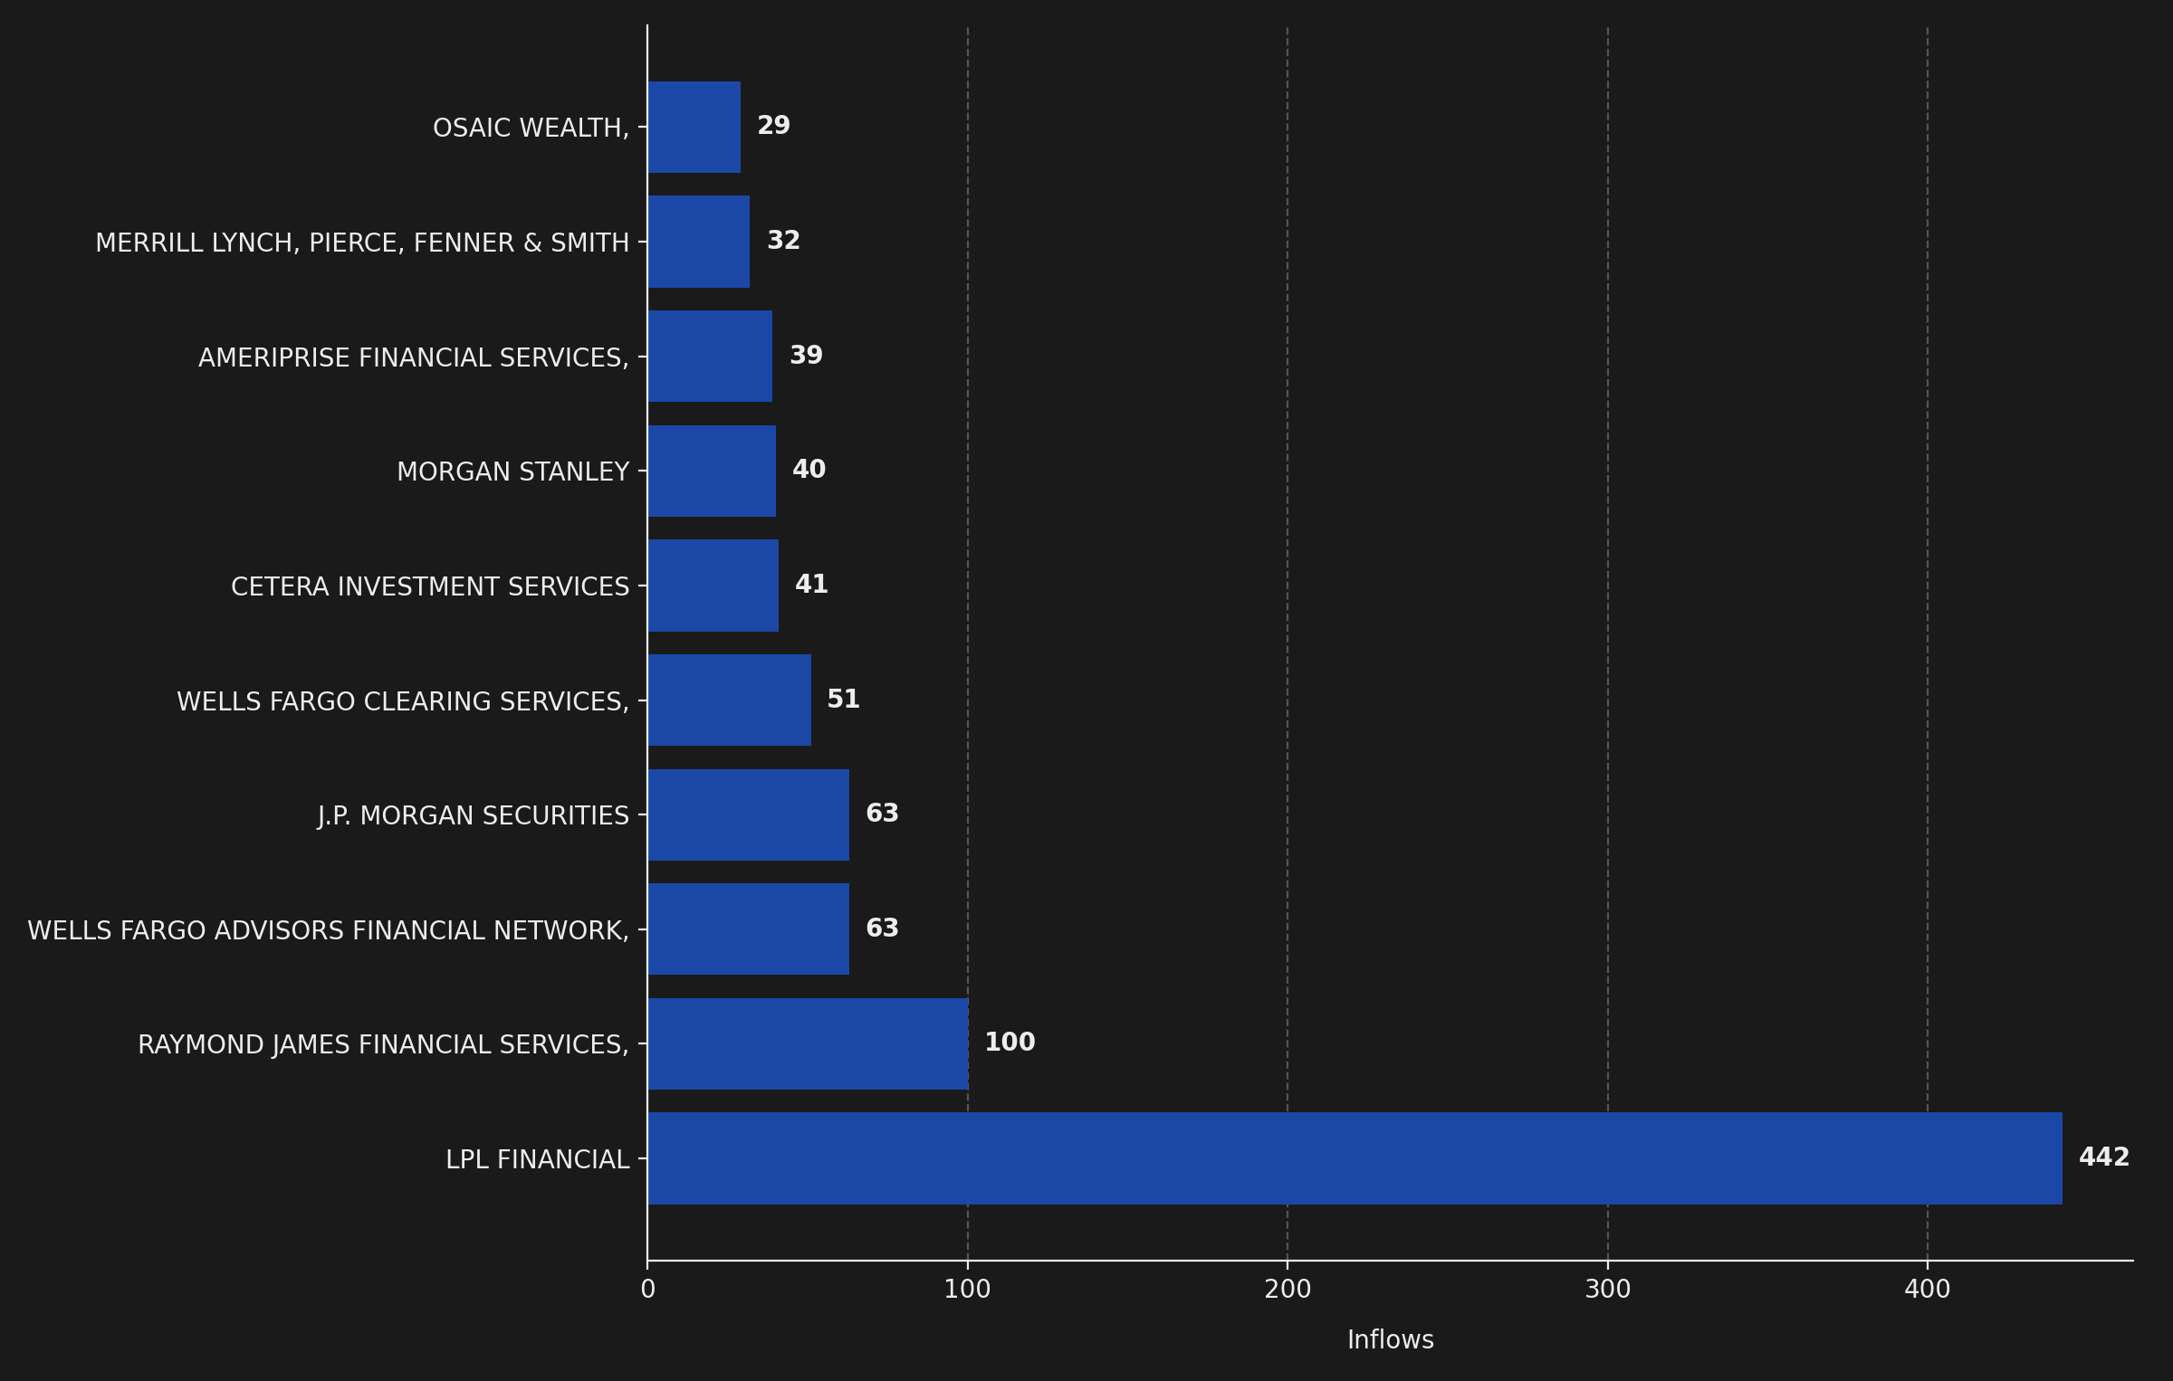Select the value label 51
This screenshot has height=1381, width=2173.
coord(844,700)
